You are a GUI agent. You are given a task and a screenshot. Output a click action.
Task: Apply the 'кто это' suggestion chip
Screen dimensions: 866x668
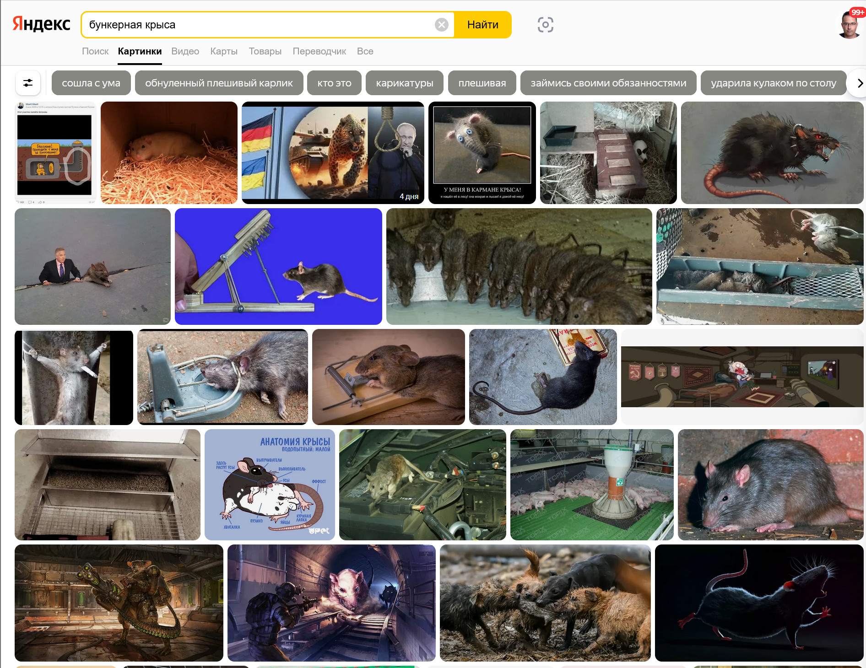(x=334, y=83)
